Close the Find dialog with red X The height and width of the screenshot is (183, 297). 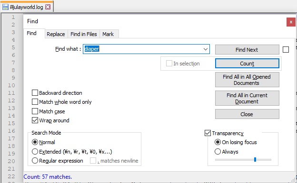(x=291, y=22)
